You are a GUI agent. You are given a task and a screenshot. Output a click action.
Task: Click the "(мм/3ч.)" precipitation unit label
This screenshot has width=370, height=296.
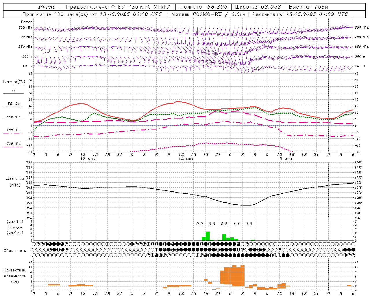pyautogui.click(x=15, y=222)
